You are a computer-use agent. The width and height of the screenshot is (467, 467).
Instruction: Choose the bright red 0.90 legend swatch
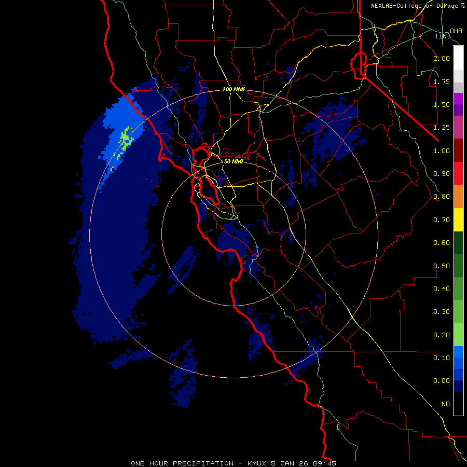[x=458, y=173]
